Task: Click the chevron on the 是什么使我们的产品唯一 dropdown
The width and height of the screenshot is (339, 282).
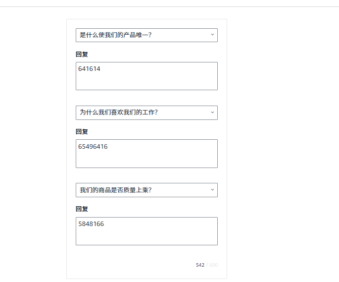Action: [x=212, y=35]
